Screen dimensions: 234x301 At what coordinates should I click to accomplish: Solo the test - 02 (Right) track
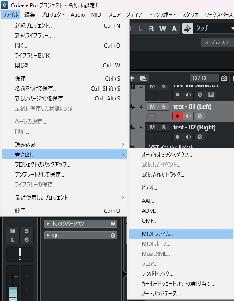(x=164, y=127)
